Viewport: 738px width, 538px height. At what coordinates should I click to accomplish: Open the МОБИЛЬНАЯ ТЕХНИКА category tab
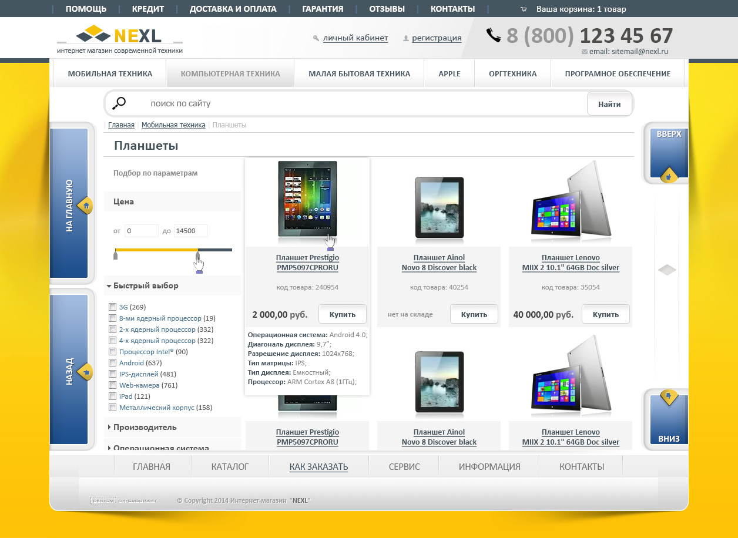click(x=110, y=73)
